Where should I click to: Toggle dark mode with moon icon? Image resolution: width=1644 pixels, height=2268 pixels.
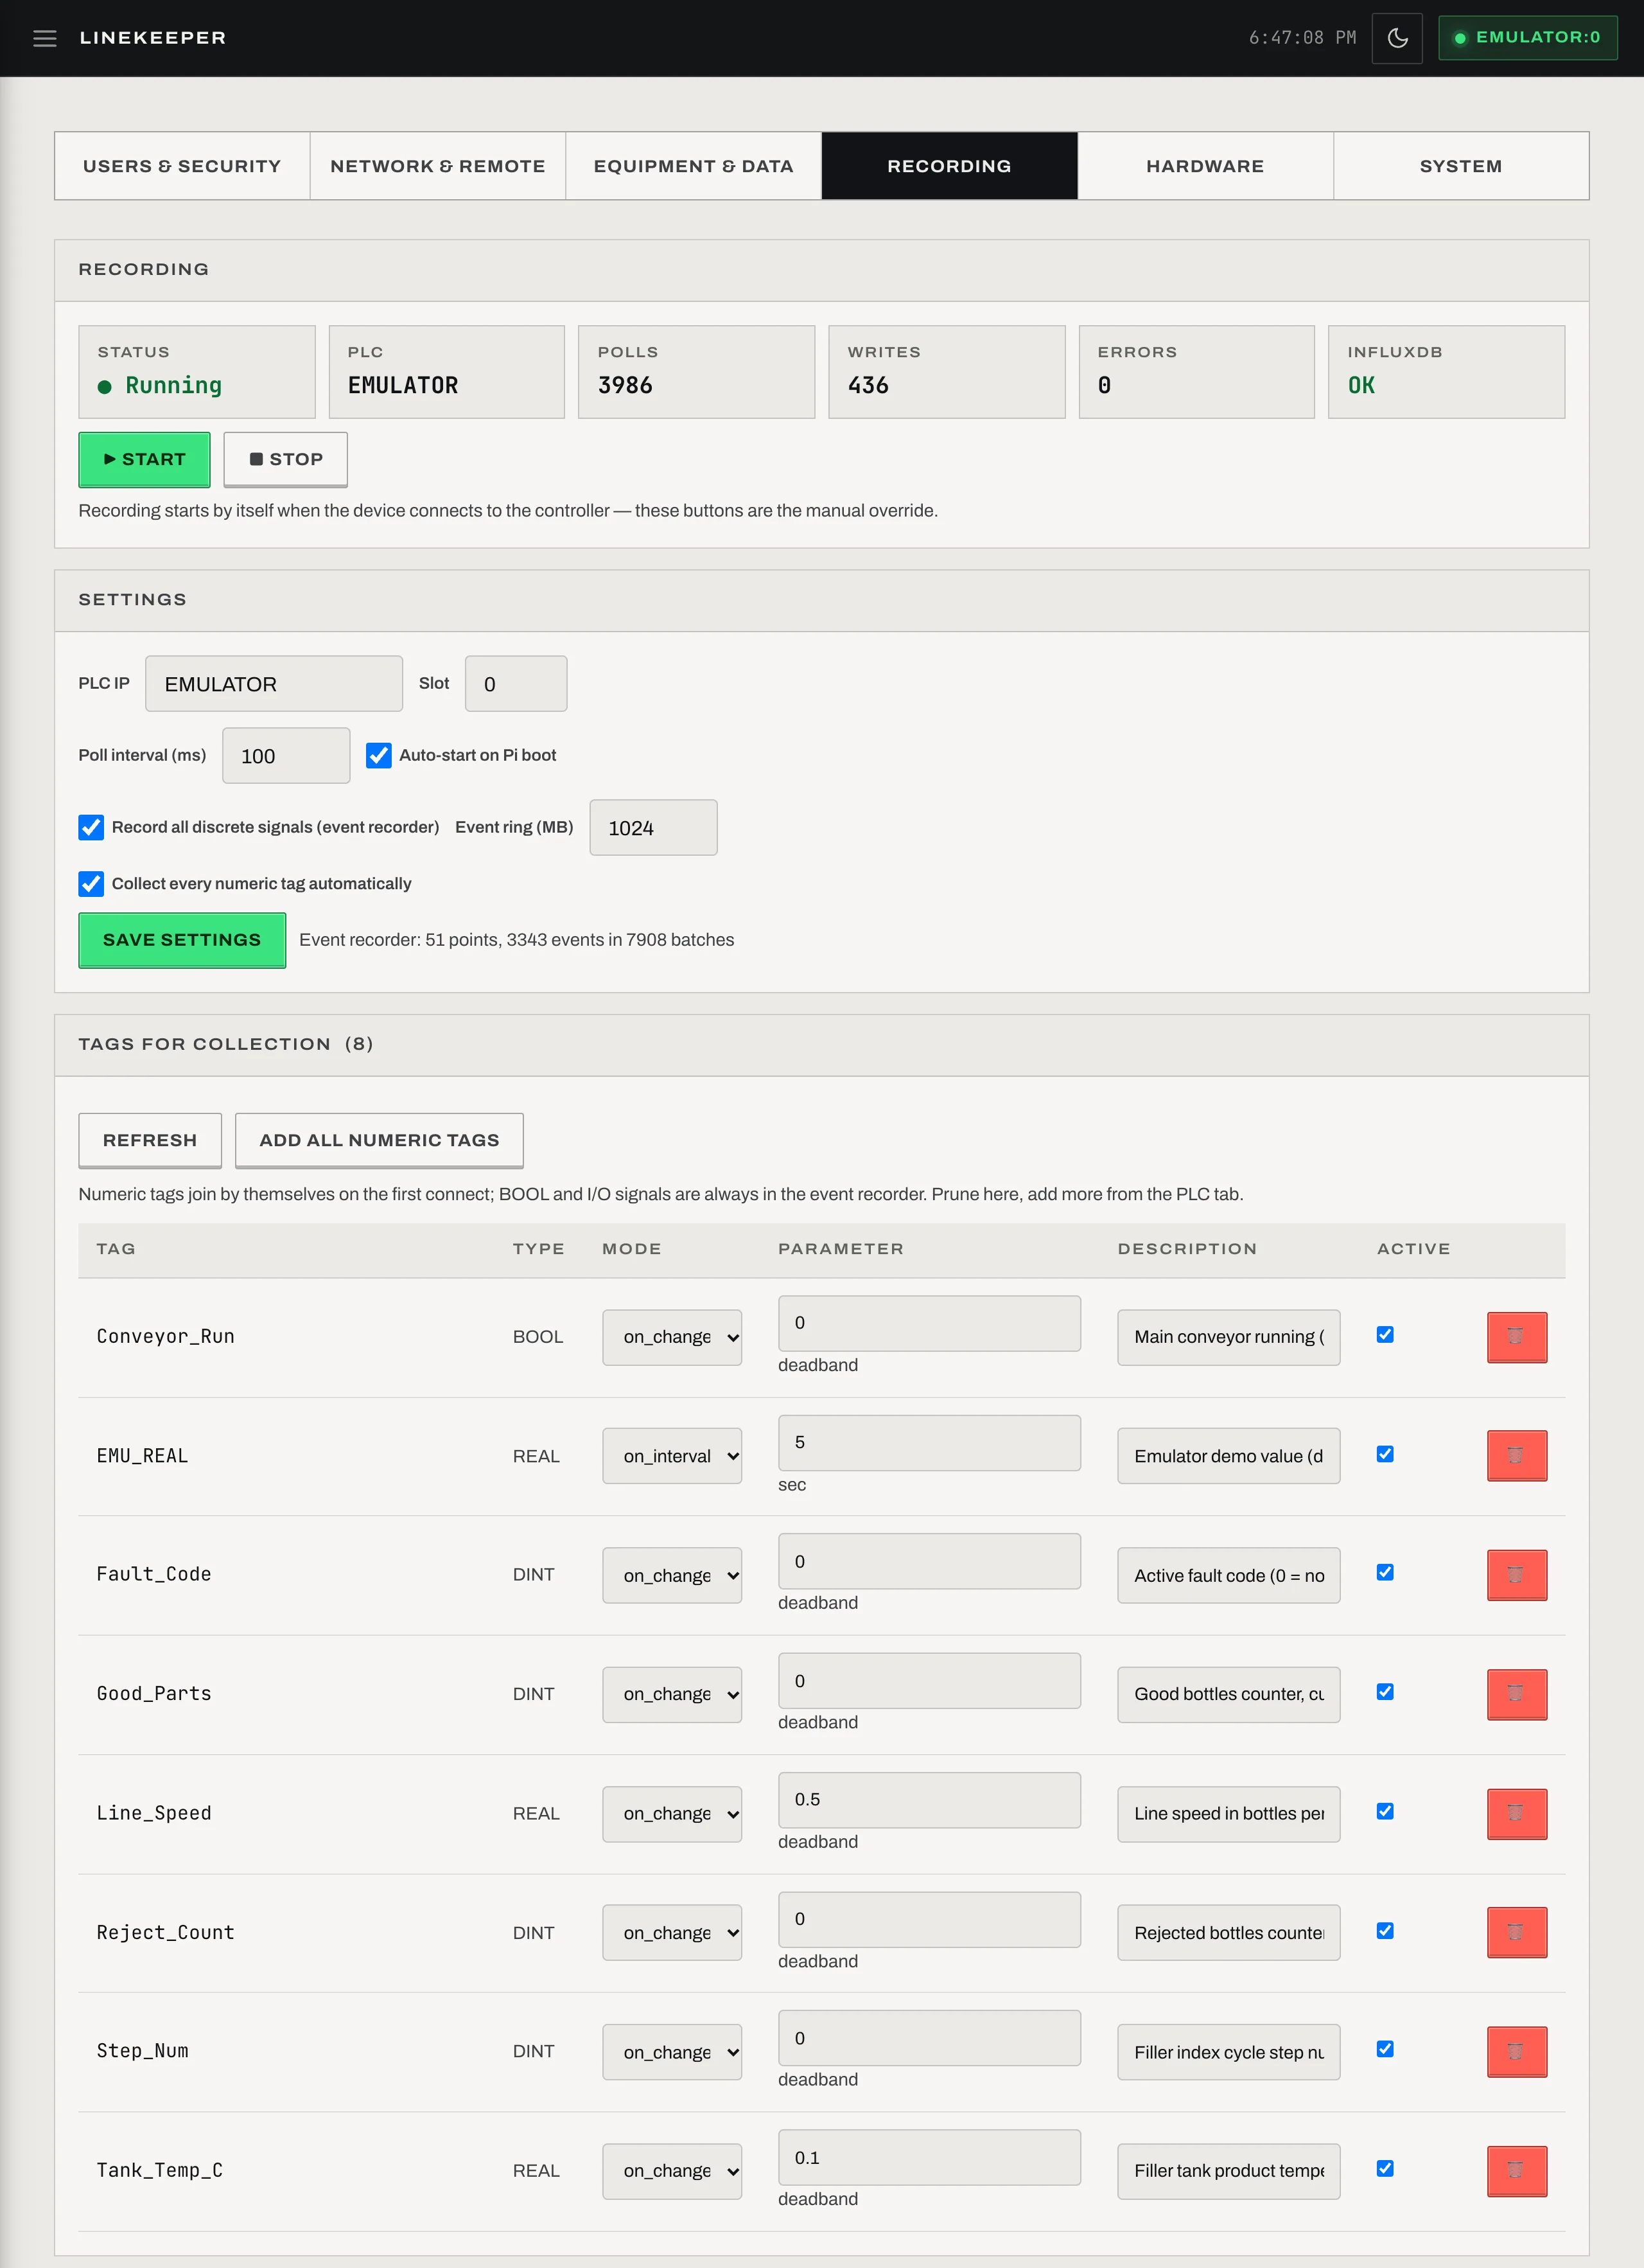(1396, 38)
